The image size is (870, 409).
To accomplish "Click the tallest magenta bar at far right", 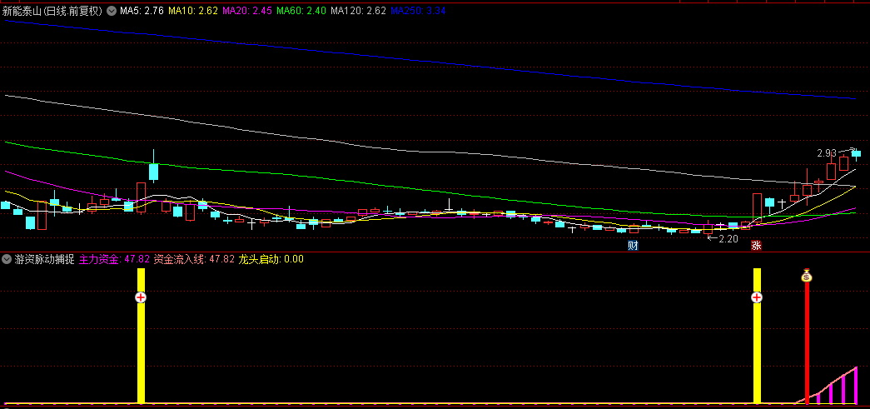I will [x=856, y=385].
